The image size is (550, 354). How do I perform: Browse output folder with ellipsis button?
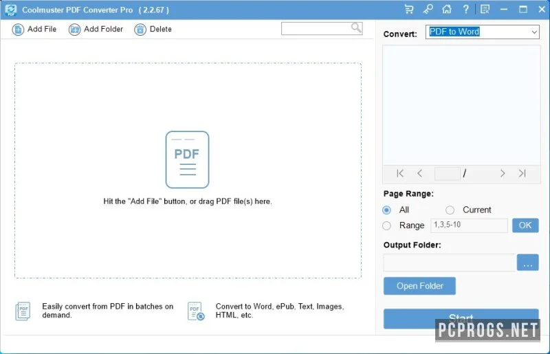click(527, 263)
